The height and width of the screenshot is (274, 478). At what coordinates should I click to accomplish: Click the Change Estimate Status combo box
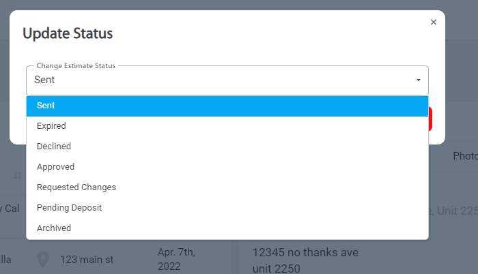(227, 80)
